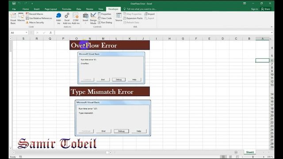Open the Visual Basic editor
Image resolution: width=283 pixels, height=159 pixels.
pyautogui.click(x=13, y=19)
